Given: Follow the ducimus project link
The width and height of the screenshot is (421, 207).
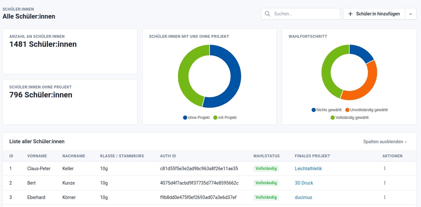Looking at the screenshot, I should click(303, 197).
